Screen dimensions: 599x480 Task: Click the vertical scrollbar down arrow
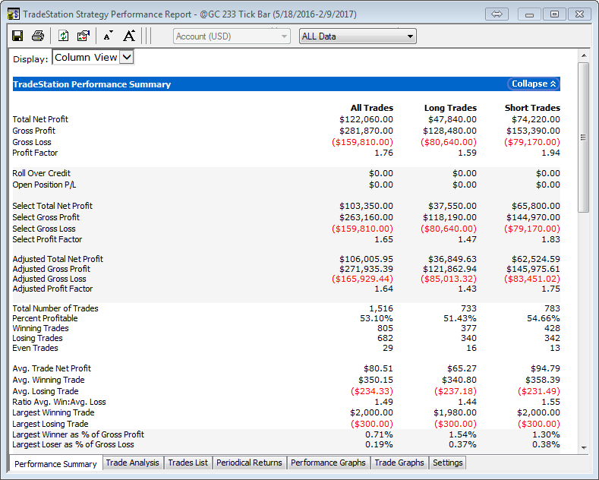(x=583, y=448)
